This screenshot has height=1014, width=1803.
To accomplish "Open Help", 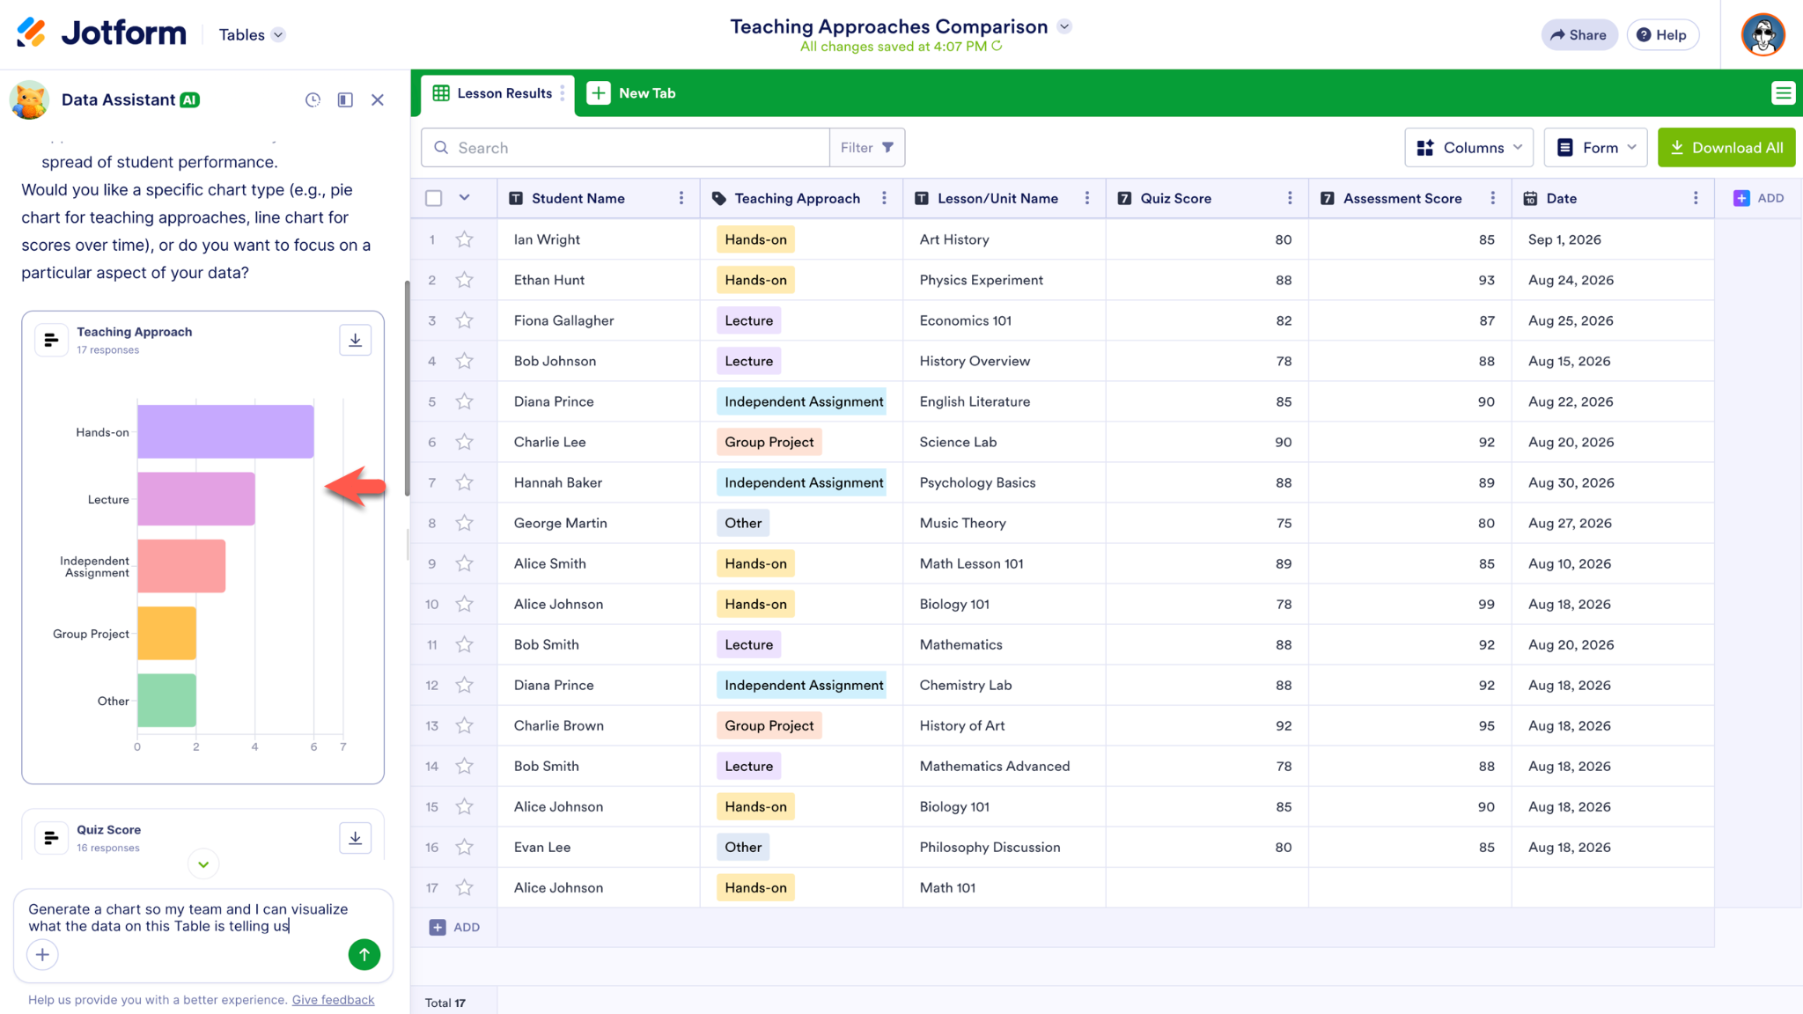I will click(1662, 34).
